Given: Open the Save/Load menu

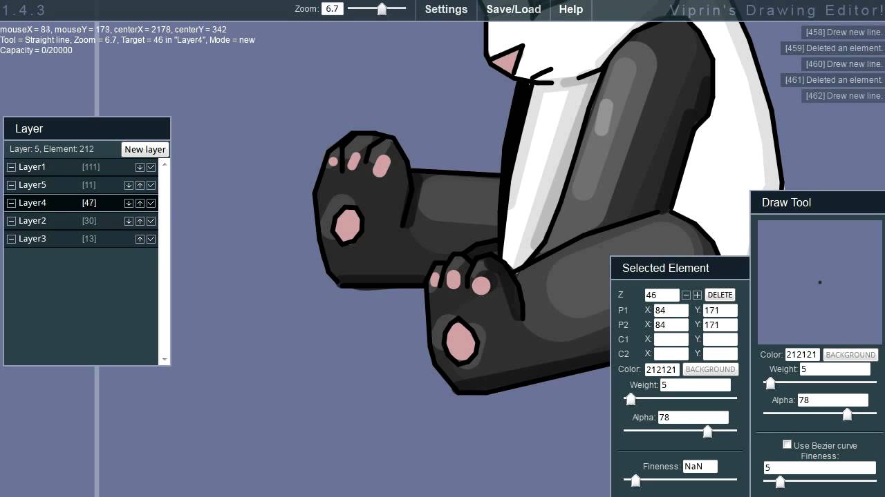Looking at the screenshot, I should [x=513, y=10].
